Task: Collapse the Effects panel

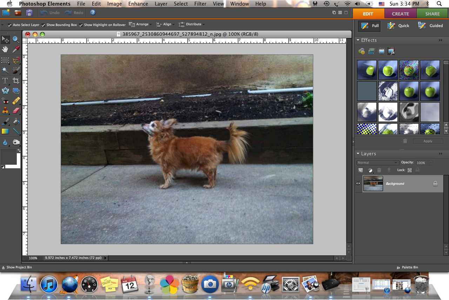Action: pyautogui.click(x=358, y=40)
